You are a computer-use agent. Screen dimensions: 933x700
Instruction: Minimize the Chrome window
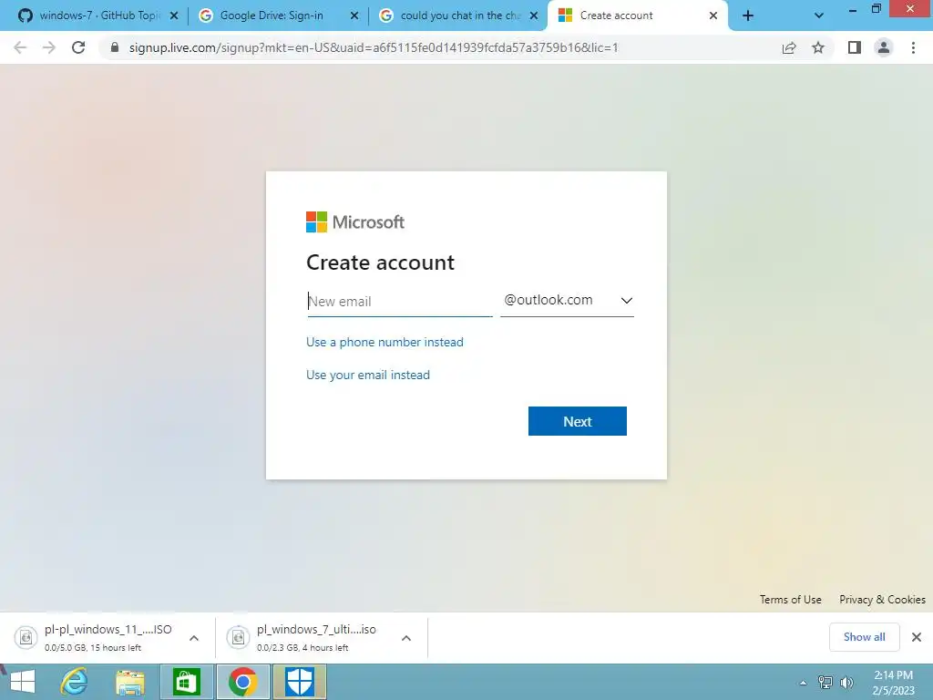coord(852,9)
